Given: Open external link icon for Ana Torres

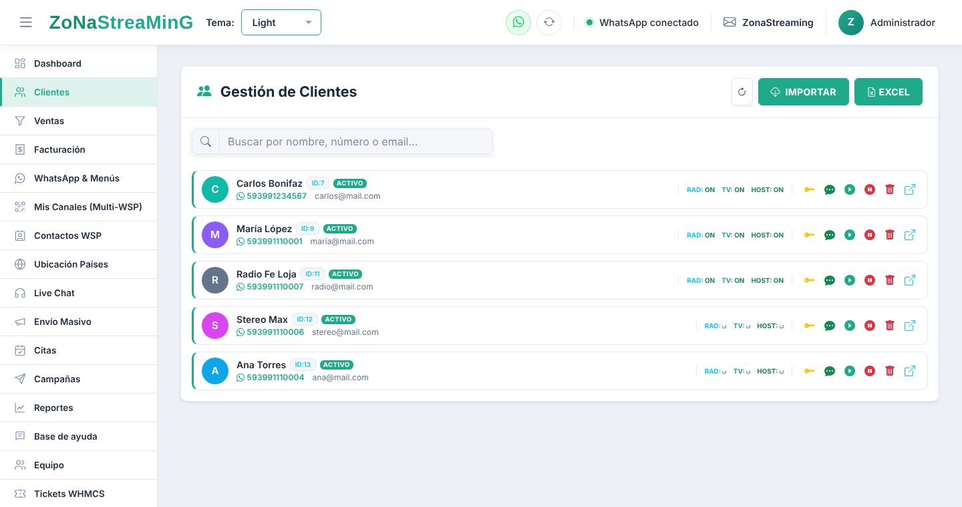Looking at the screenshot, I should 910,371.
